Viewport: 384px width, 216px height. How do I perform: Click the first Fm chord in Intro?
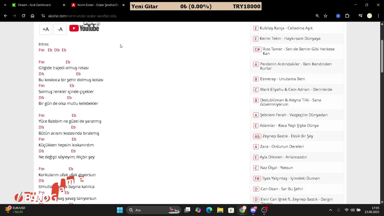pyautogui.click(x=41, y=50)
